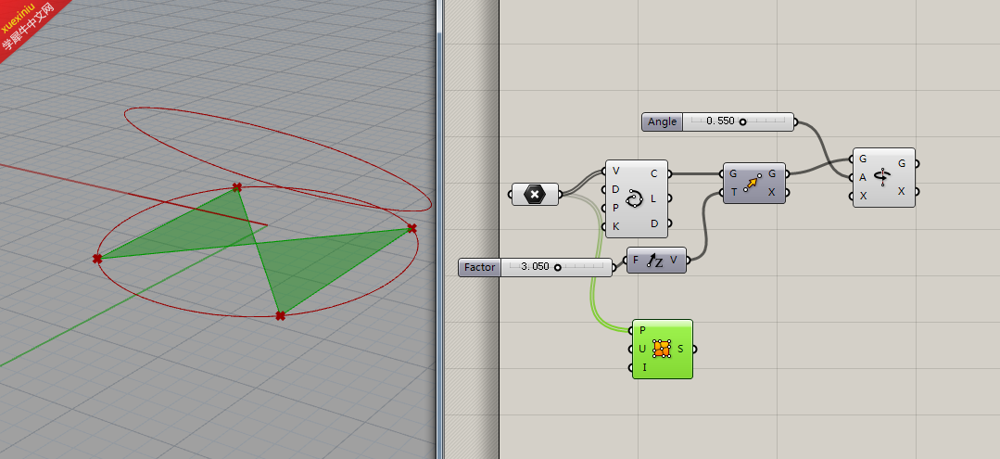Click the U input of the green surface component
This screenshot has height=459, width=1000.
pyautogui.click(x=642, y=350)
